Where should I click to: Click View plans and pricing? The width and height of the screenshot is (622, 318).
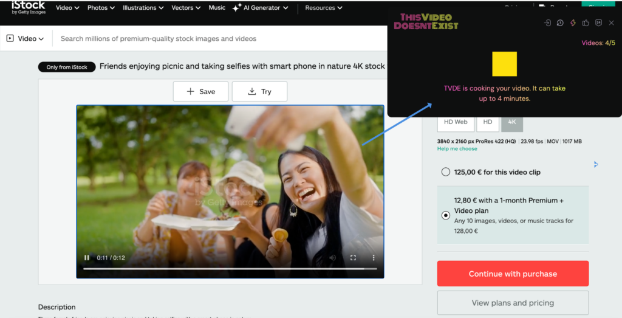(x=513, y=303)
